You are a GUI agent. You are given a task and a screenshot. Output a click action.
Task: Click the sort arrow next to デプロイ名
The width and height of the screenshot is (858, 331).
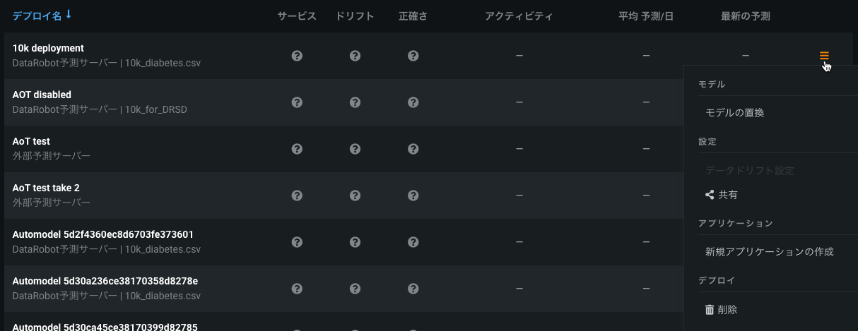tap(69, 15)
